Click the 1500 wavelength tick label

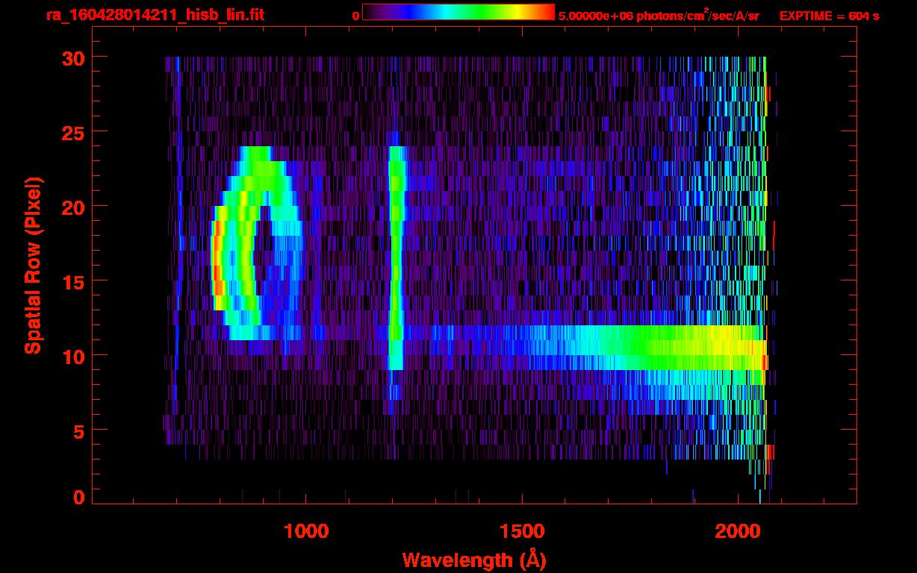coord(522,531)
